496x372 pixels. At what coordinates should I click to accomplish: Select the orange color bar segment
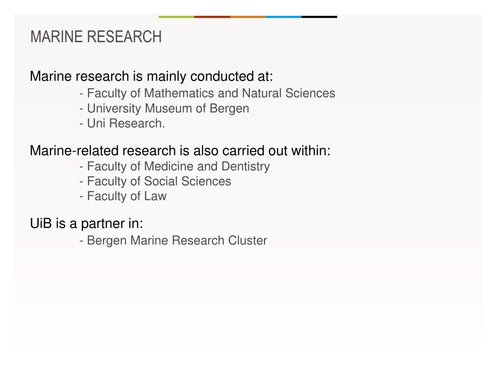pyautogui.click(x=248, y=17)
